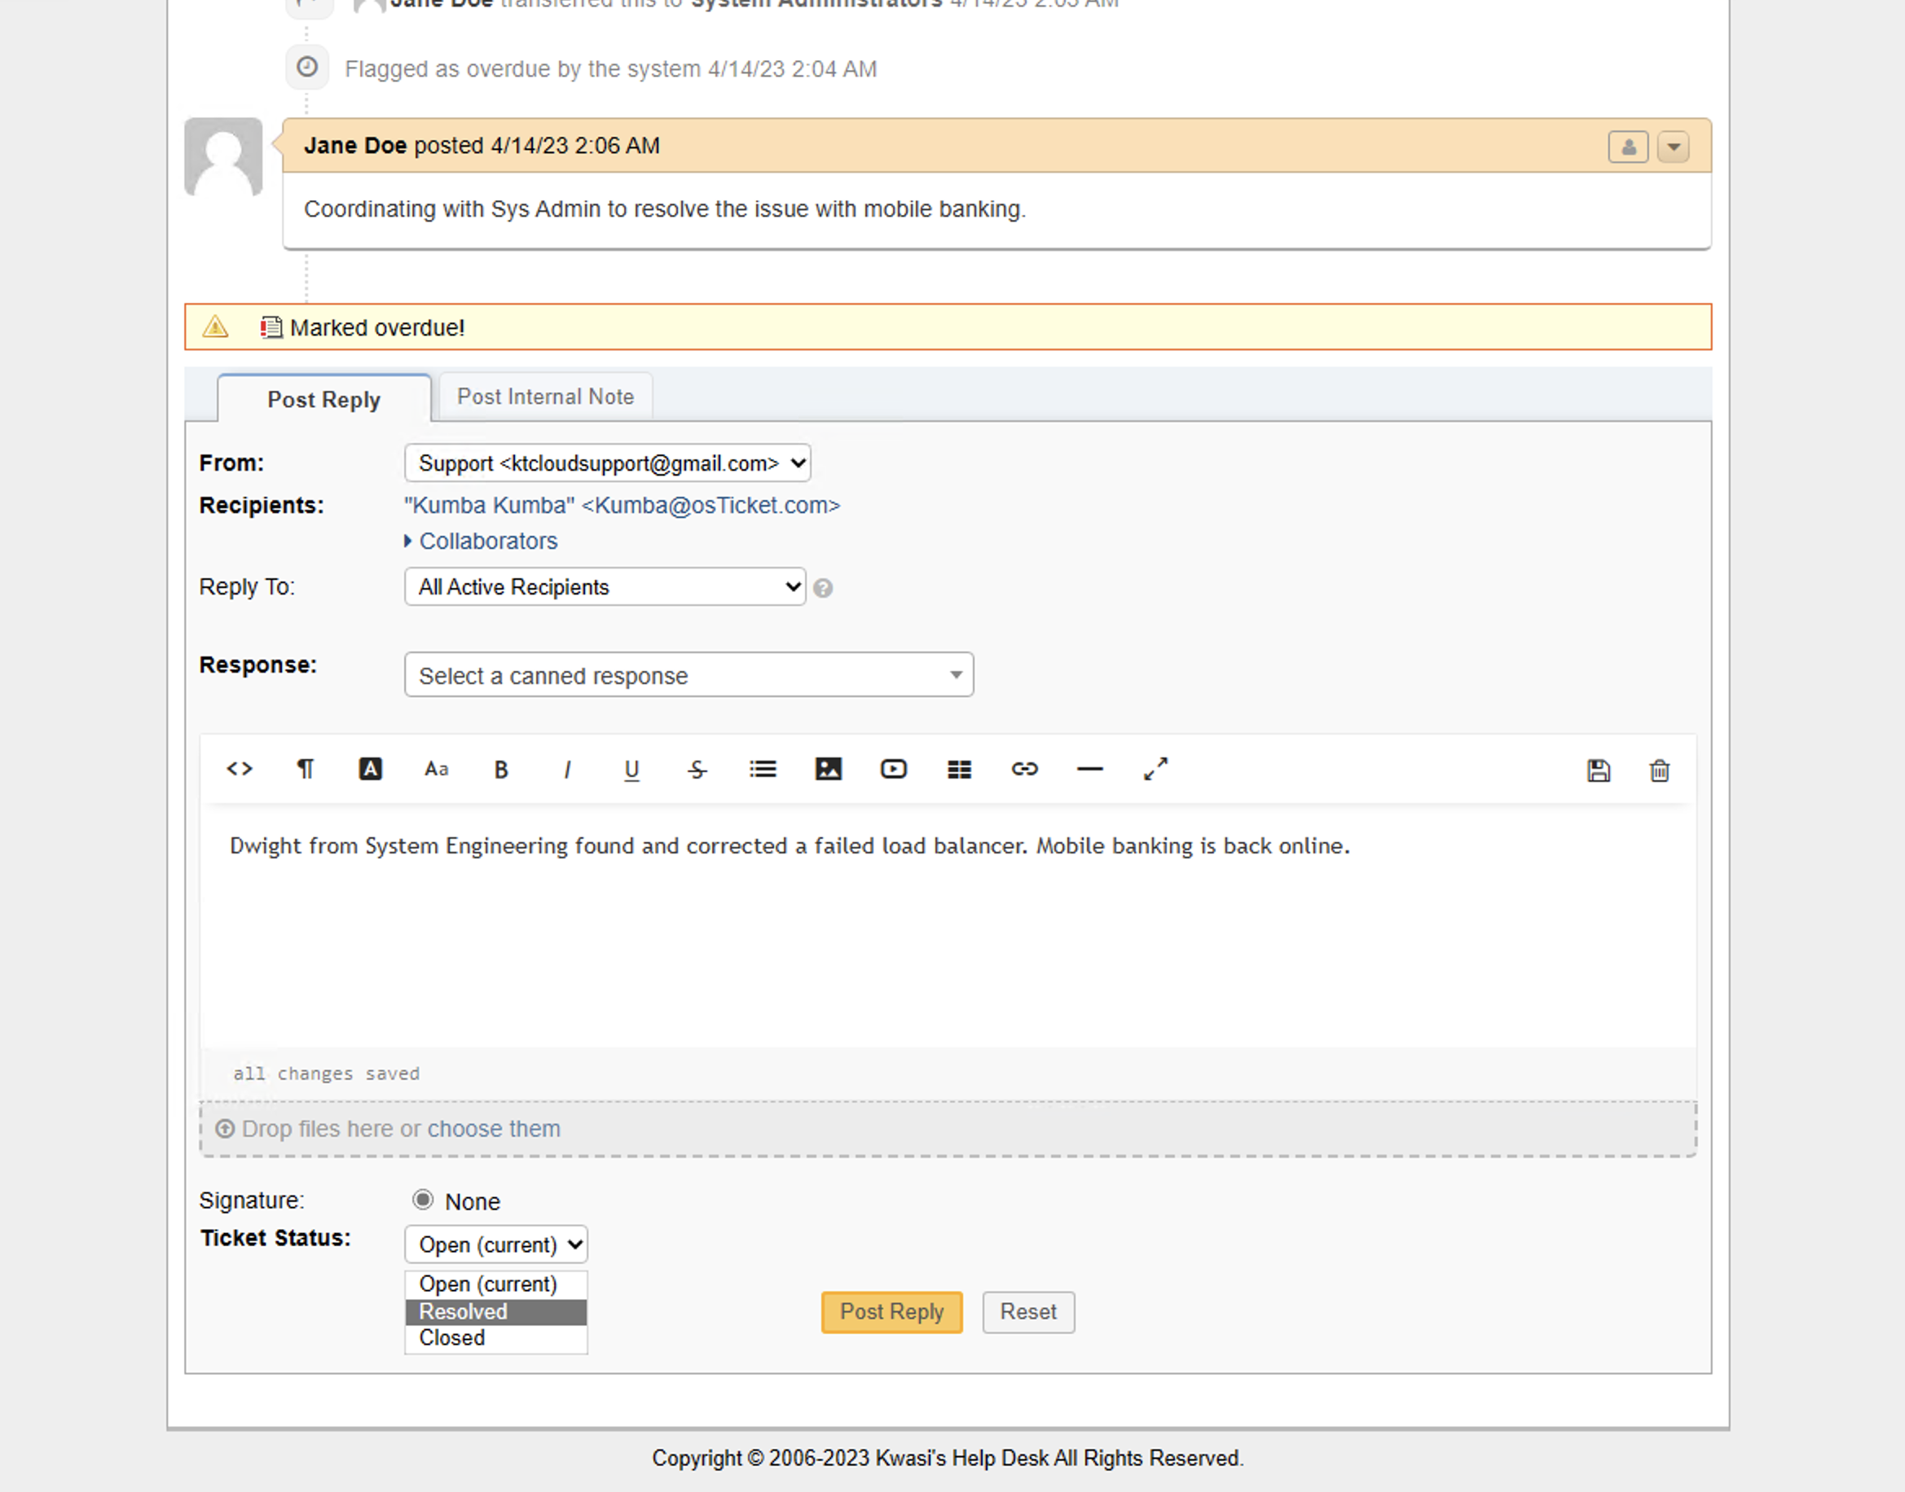Viewport: 1905px width, 1492px height.
Task: Toggle strikethrough formatting
Action: coord(697,769)
